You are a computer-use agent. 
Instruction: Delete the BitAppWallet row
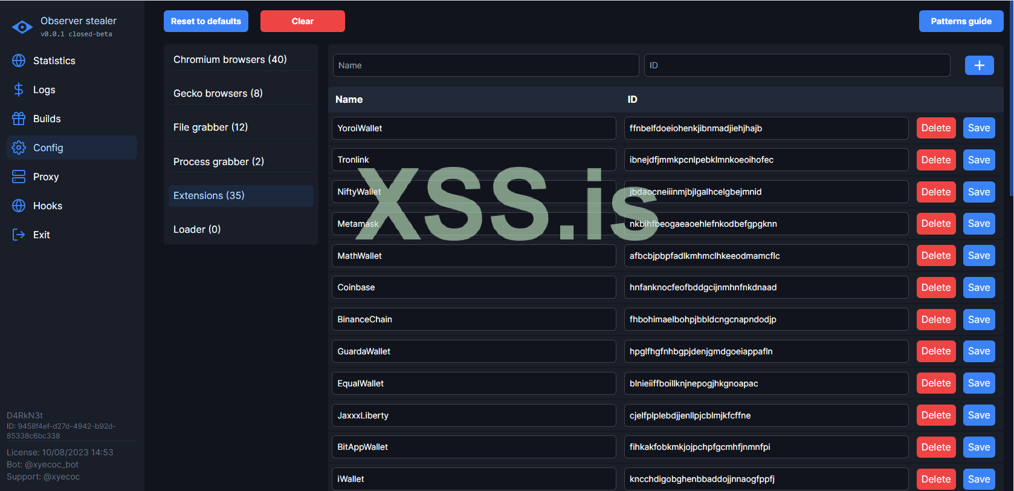click(936, 447)
